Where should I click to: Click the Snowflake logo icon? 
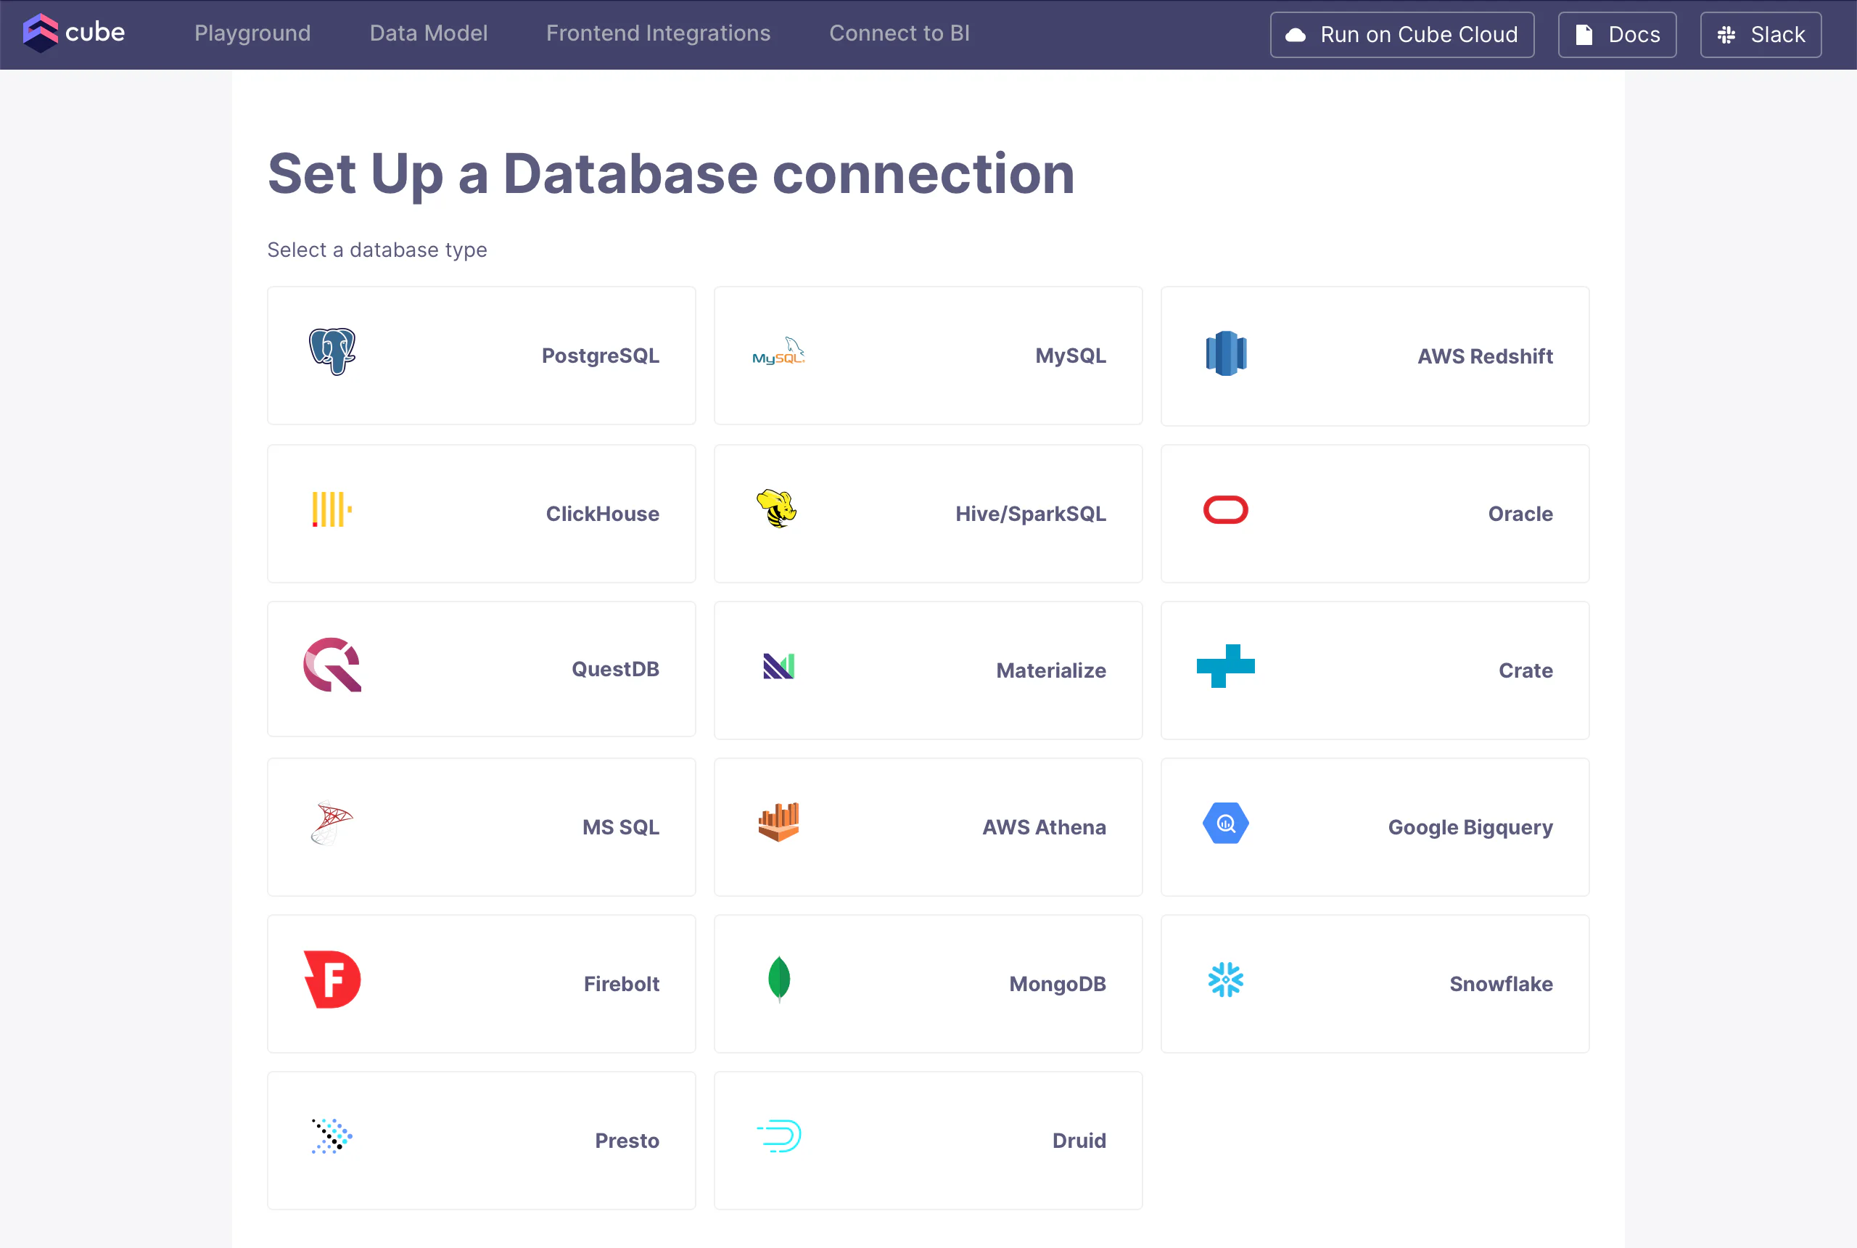[x=1225, y=980]
